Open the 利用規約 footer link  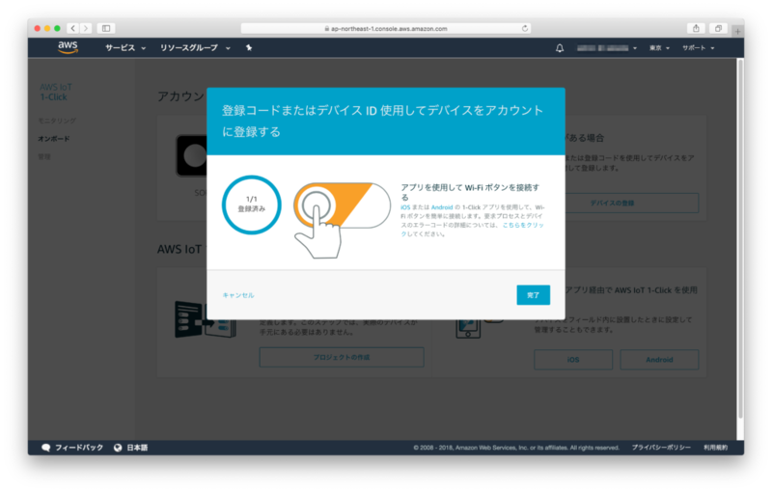click(715, 448)
